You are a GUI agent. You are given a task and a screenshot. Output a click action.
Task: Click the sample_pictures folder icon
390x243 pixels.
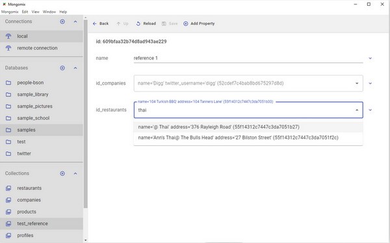(x=8, y=106)
